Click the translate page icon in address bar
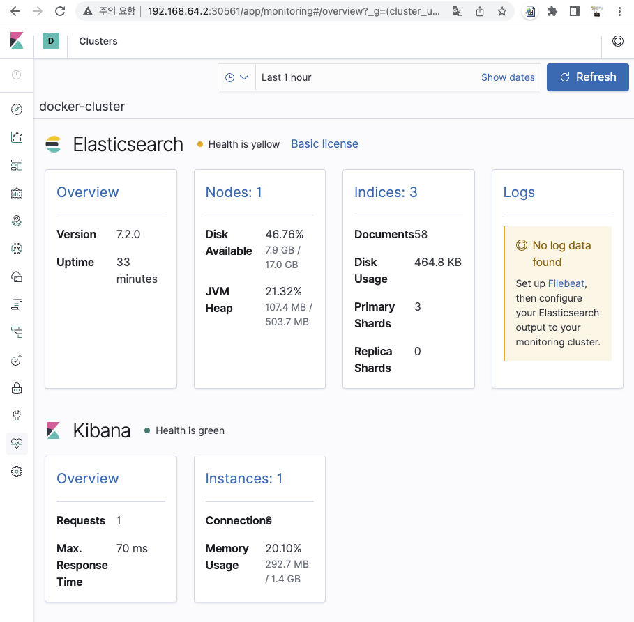Viewport: 634px width, 622px height. click(458, 11)
